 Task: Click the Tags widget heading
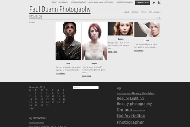click(x=119, y=88)
